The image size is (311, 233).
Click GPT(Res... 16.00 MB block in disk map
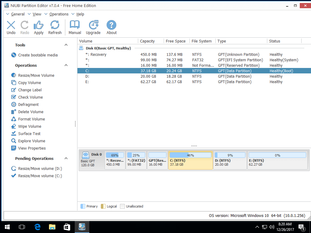[158, 160]
